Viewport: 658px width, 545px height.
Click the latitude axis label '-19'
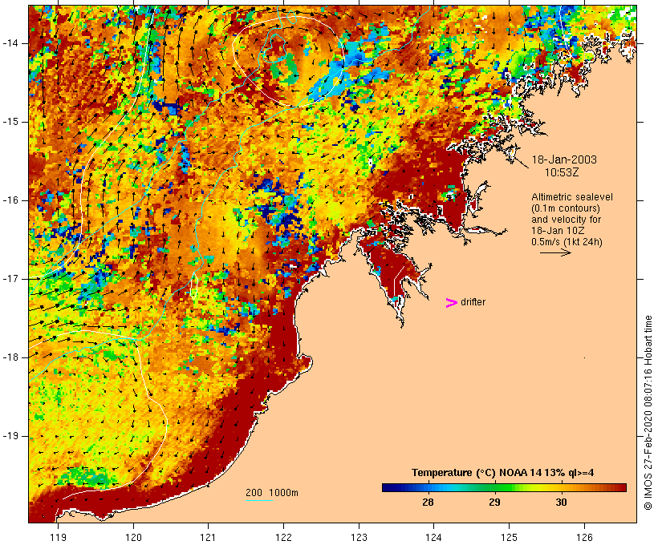(x=10, y=436)
